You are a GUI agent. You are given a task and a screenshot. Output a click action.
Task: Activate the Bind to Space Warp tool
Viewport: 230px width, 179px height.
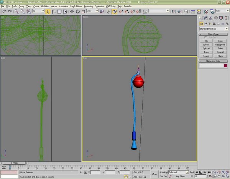28,12
